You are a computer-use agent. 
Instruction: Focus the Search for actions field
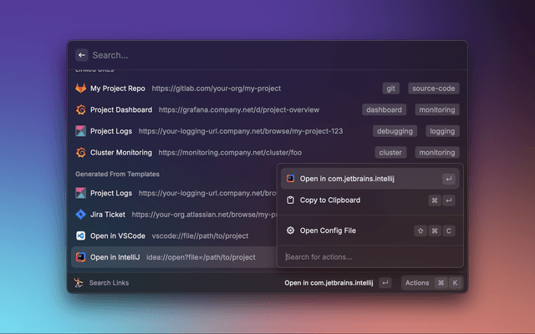click(x=368, y=256)
